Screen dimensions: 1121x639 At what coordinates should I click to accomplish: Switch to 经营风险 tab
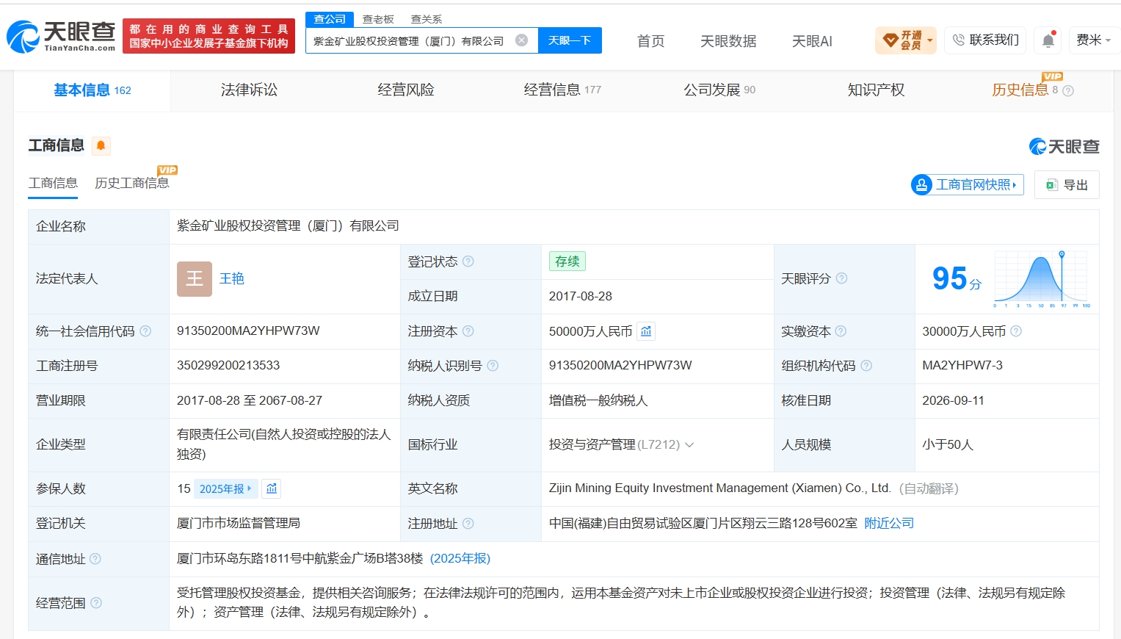[406, 90]
